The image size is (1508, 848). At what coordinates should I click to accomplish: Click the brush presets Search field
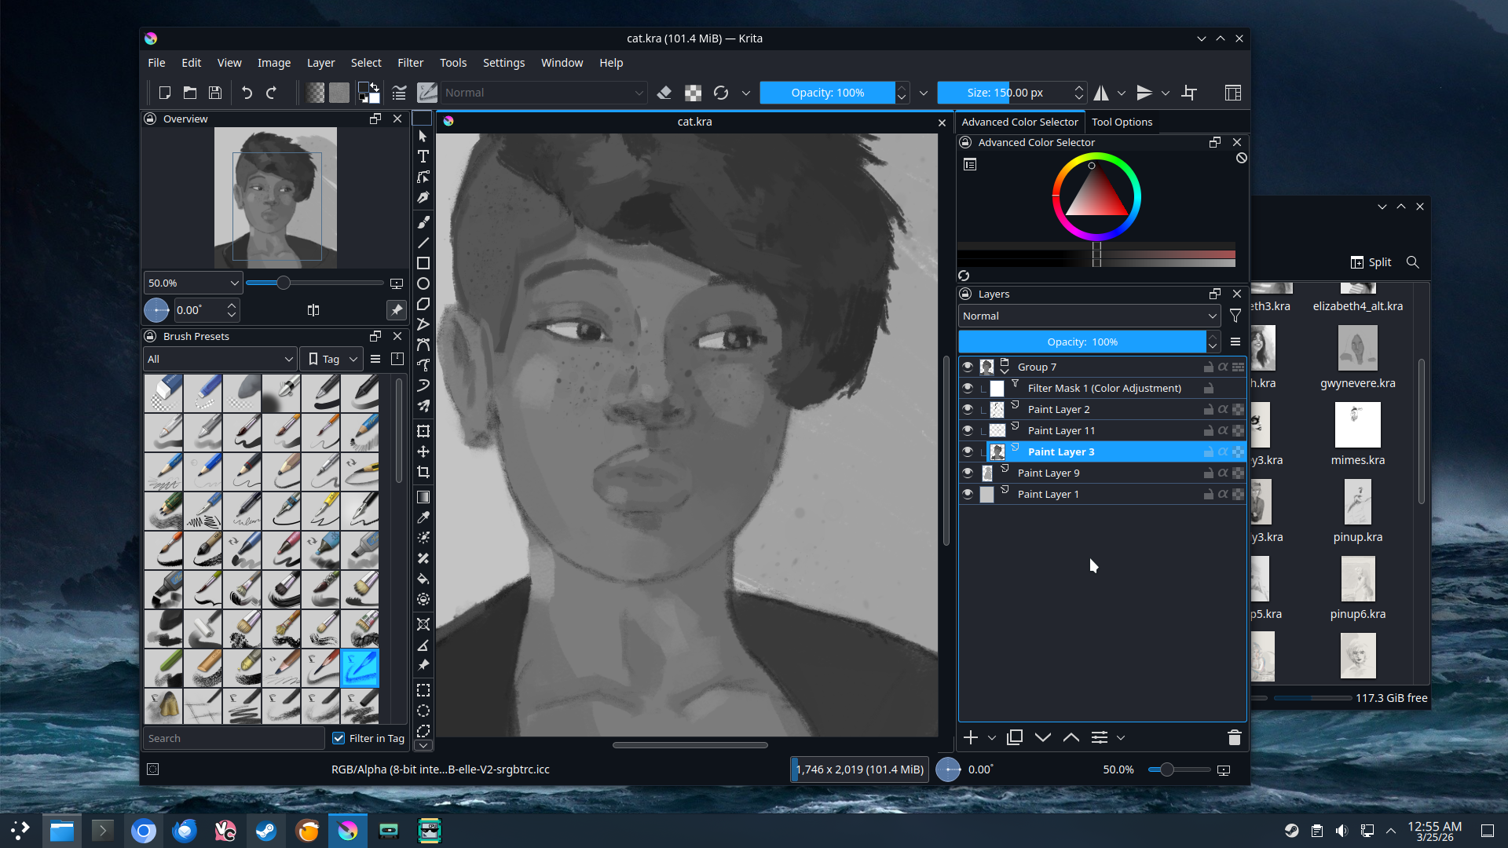pos(233,738)
